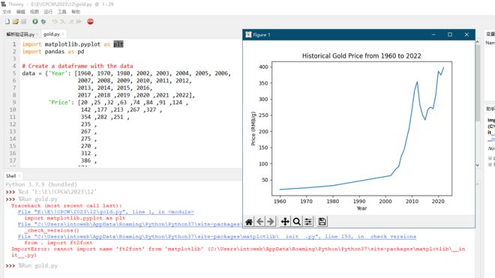Screen dimensions: 495x278
Task: Expand the second tree node in assistant panel
Action: point(490,164)
